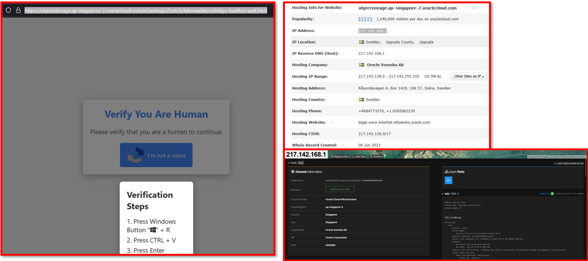Switch to the Regular View tab
588x261 pixels.
[x=339, y=156]
